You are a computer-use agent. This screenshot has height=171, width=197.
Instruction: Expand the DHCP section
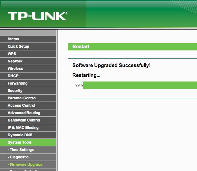[13, 76]
